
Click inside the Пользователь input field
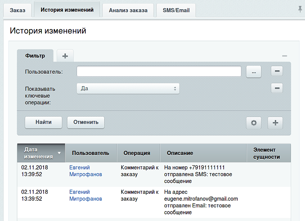(x=158, y=71)
